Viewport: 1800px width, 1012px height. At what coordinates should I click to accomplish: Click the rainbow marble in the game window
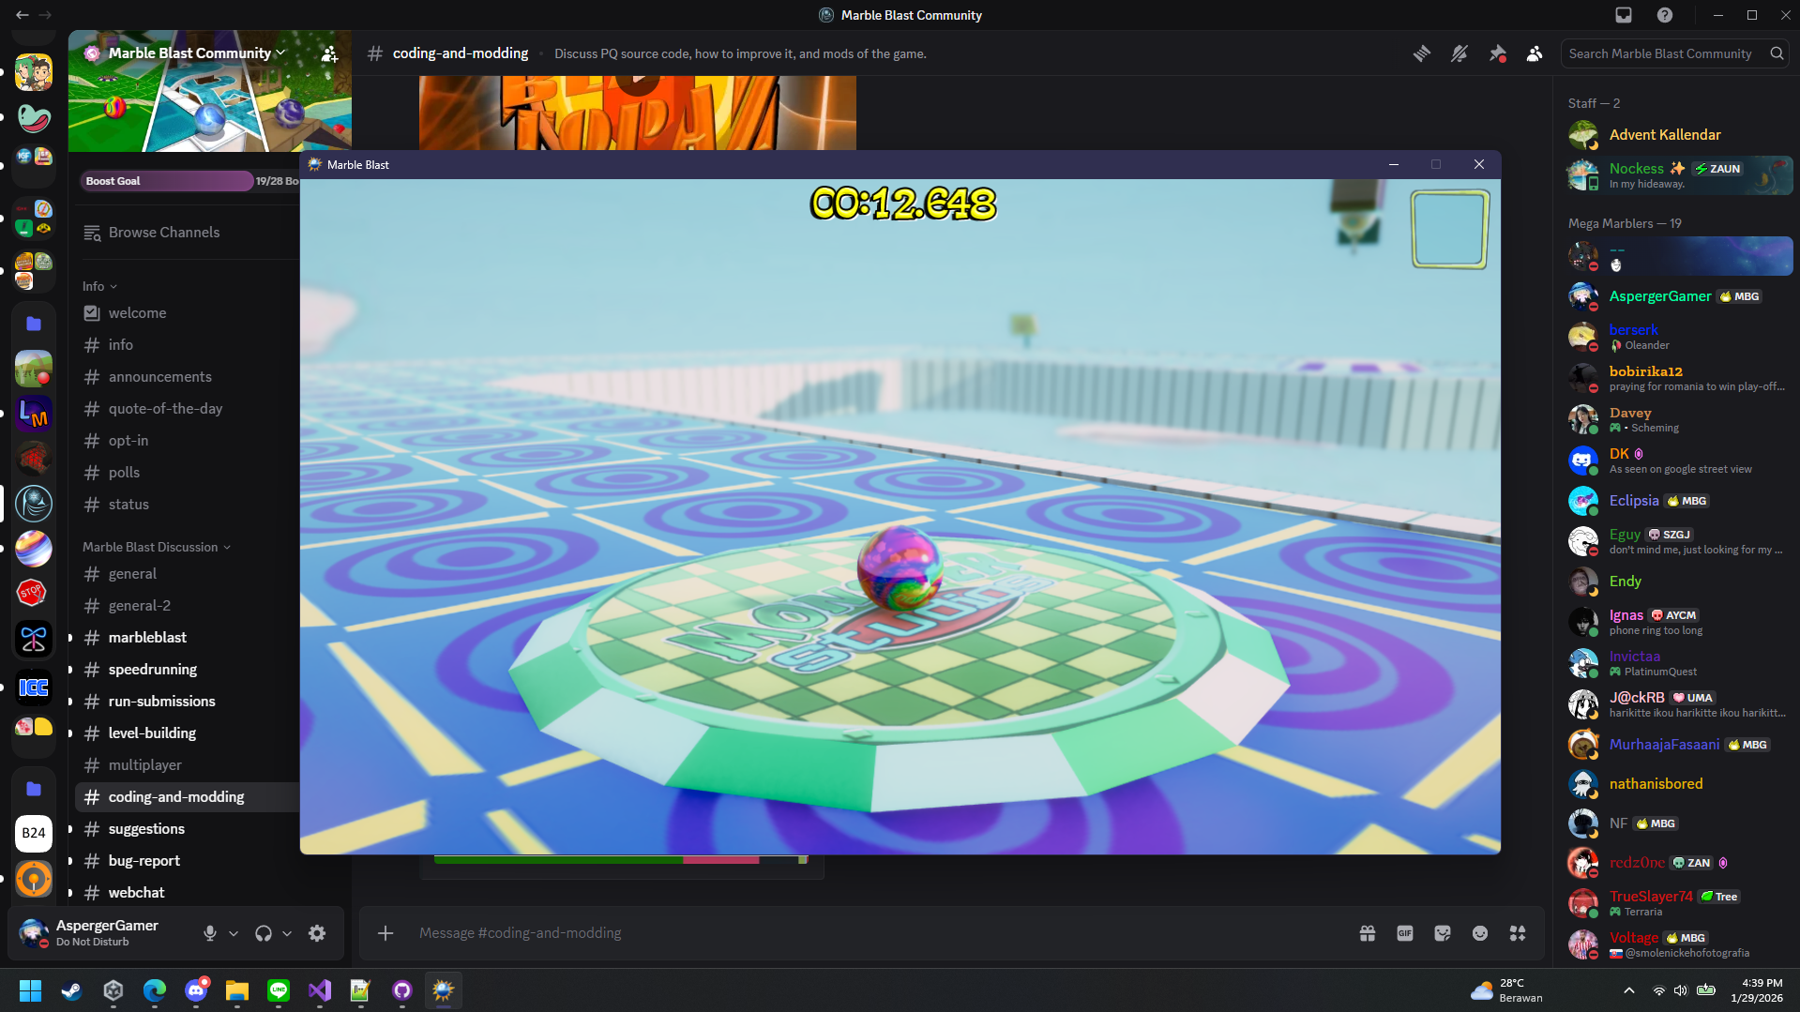tap(899, 568)
